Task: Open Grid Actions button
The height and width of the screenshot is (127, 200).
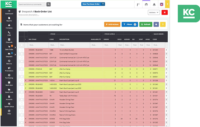Action: pyautogui.click(x=112, y=24)
